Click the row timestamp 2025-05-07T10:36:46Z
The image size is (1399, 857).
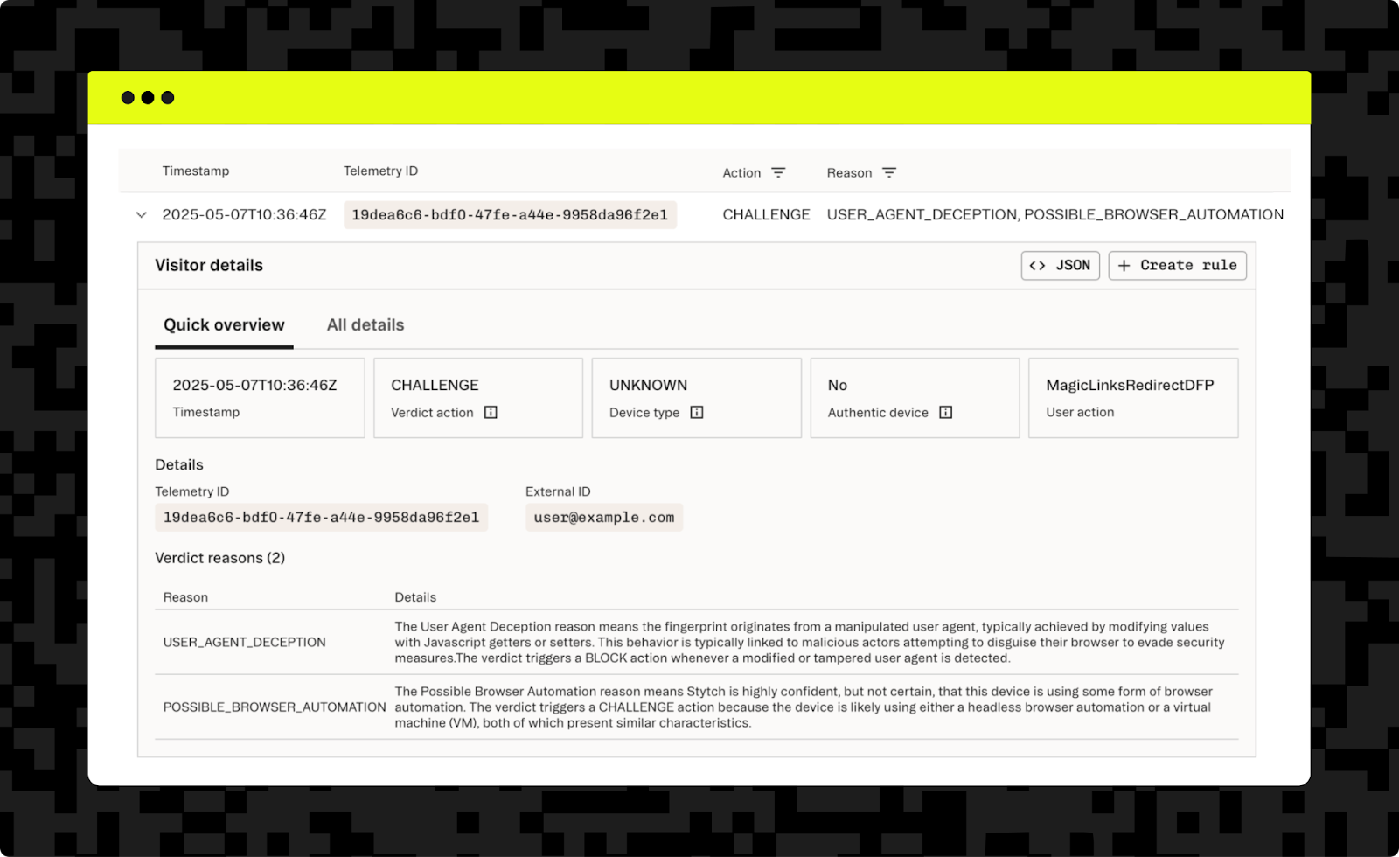click(x=244, y=215)
